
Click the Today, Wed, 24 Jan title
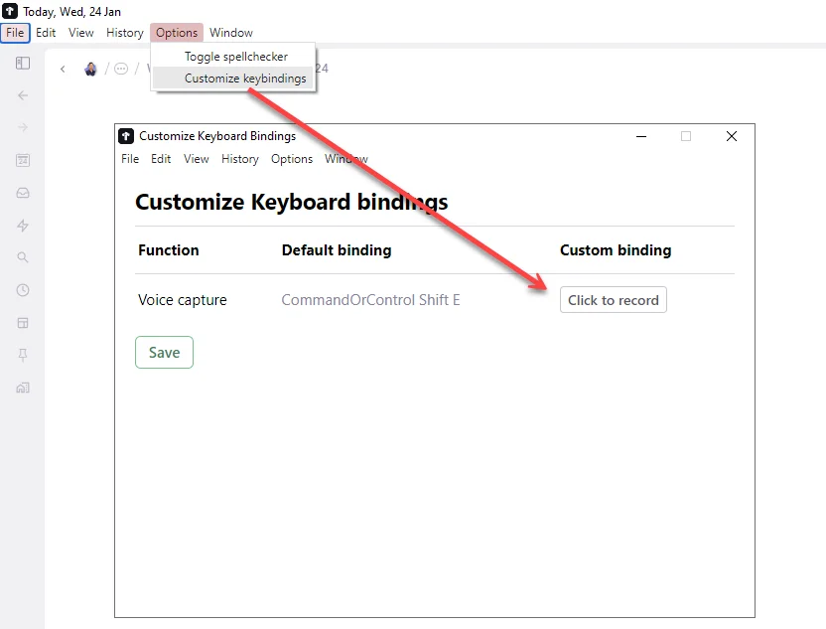pos(71,12)
